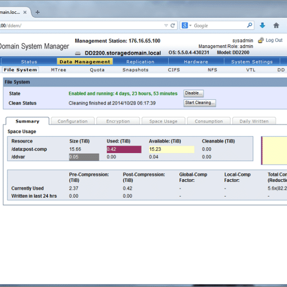
Task: Switch to the Encryption tab
Action: [118, 121]
